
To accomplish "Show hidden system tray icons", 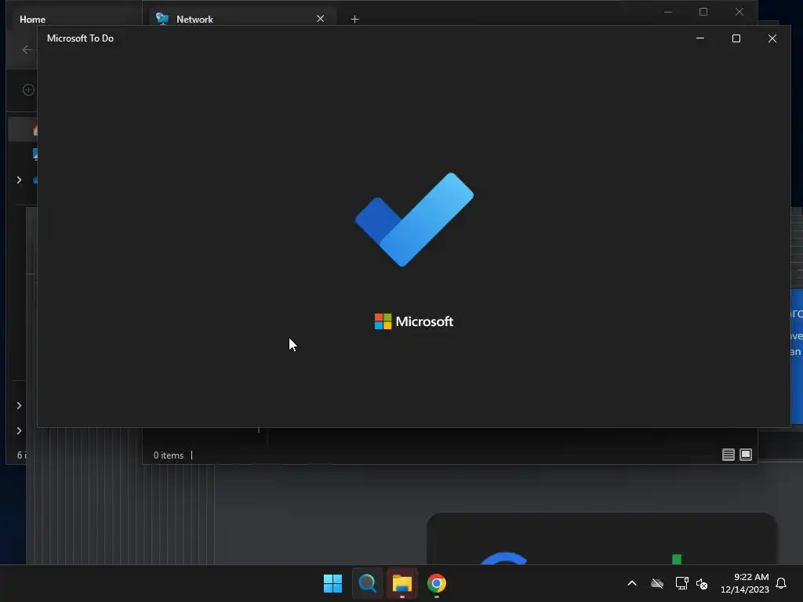I will pos(632,583).
